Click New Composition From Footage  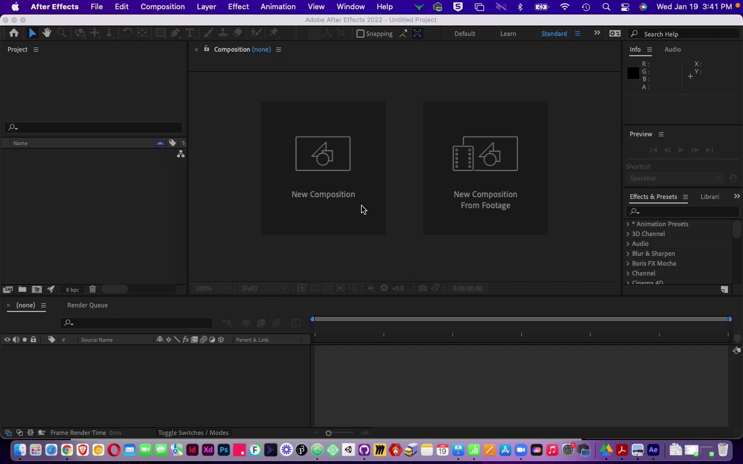[x=485, y=168]
